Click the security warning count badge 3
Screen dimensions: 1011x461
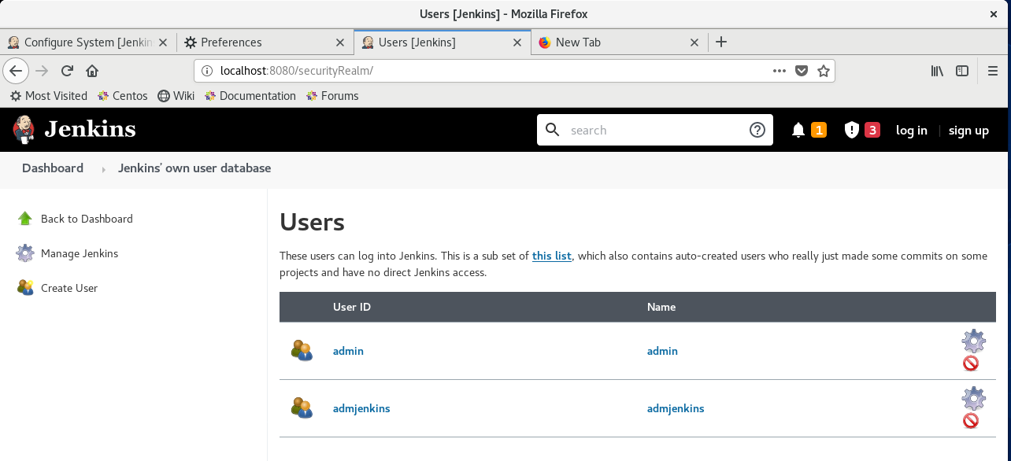coord(872,130)
